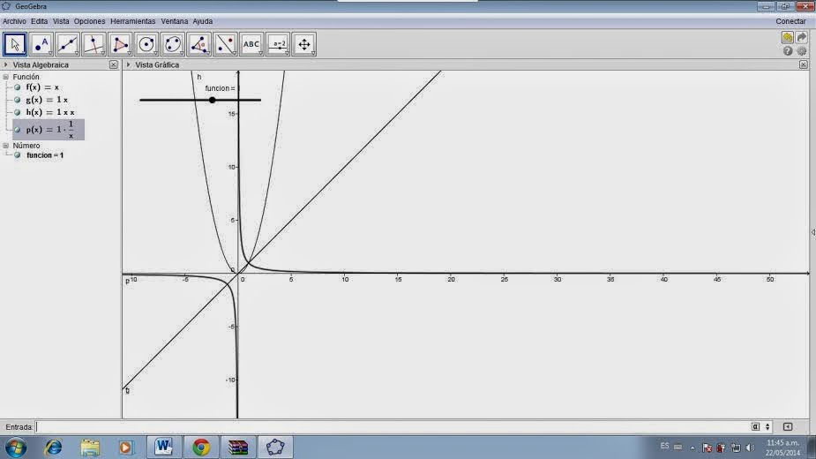This screenshot has width=816, height=459.
Task: Open Internet Explorer from the taskbar
Action: tap(53, 447)
